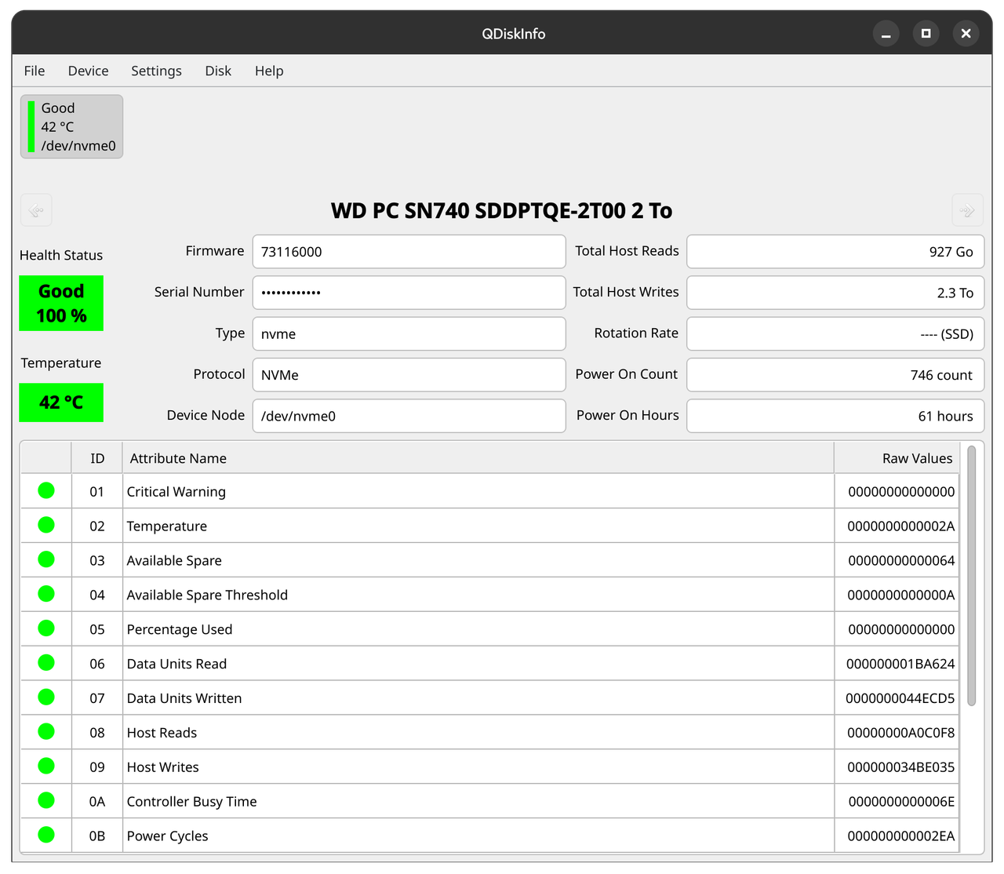Select the Percentage Used attribute name
The width and height of the screenshot is (1004, 874).
[x=180, y=630]
